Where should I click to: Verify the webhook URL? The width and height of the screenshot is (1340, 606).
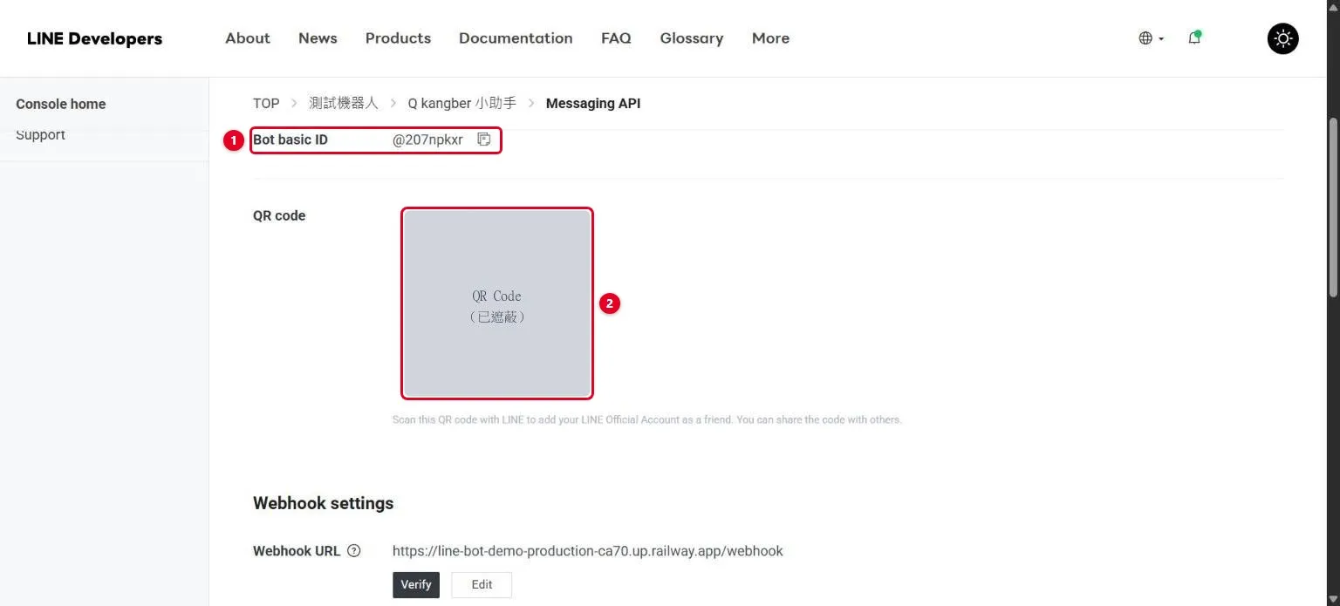pos(416,585)
